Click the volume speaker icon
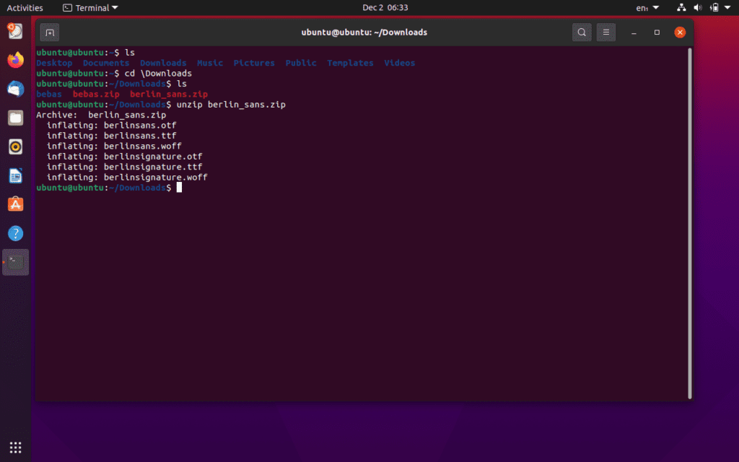Image resolution: width=739 pixels, height=462 pixels. click(x=698, y=7)
